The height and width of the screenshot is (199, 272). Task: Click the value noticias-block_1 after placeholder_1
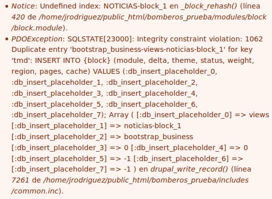click(x=152, y=126)
